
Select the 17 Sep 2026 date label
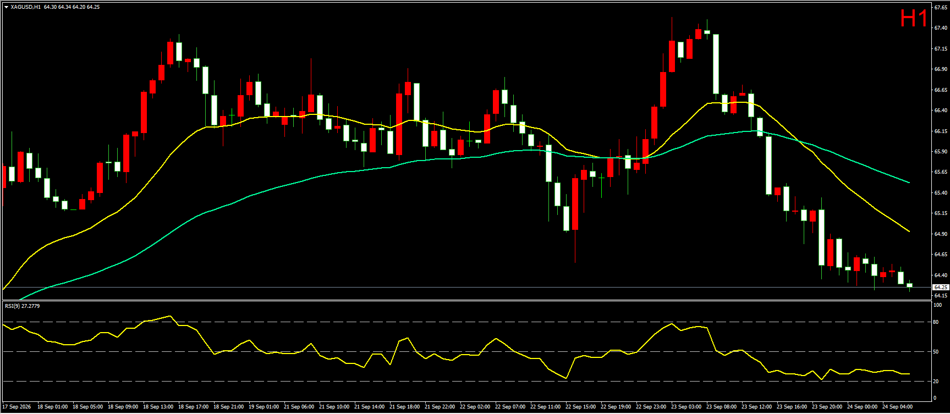[17, 407]
